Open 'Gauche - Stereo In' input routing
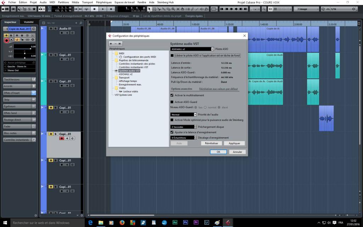This screenshot has width=363, height=227. [19, 66]
